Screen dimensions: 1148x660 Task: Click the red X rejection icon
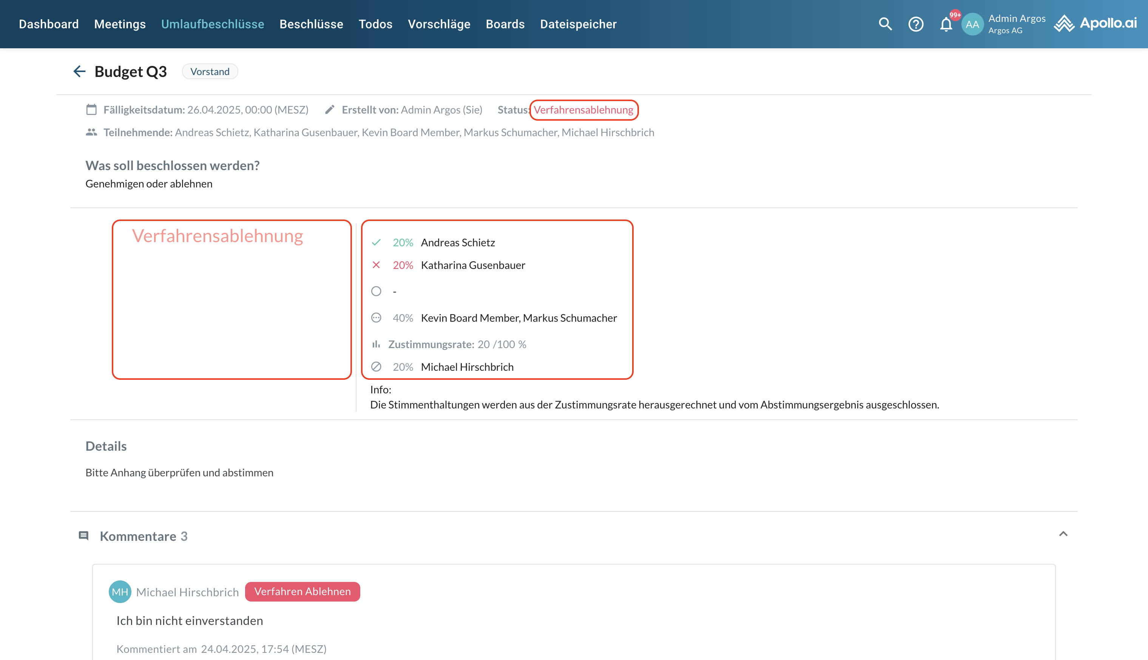pos(376,265)
